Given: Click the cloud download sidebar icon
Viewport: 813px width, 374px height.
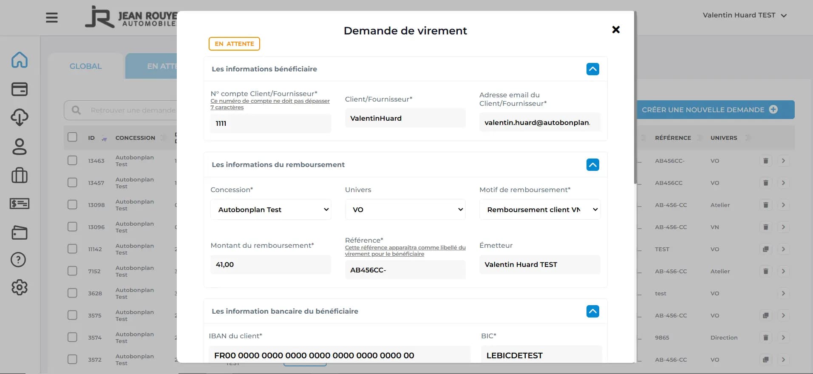Looking at the screenshot, I should 20,117.
